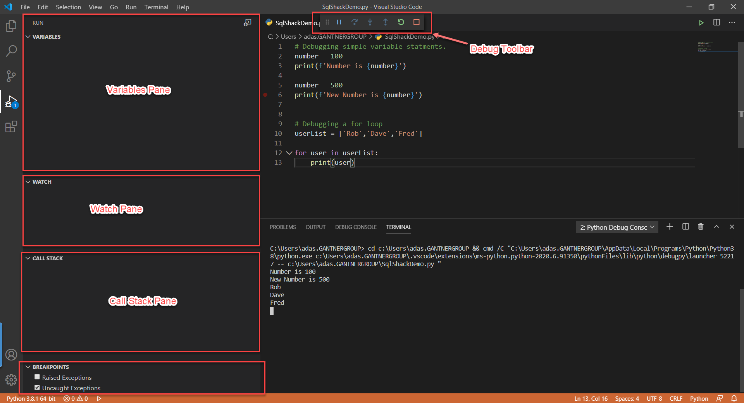Image resolution: width=744 pixels, height=403 pixels.
Task: Toggle the breakpoint on line 6
Action: click(265, 95)
